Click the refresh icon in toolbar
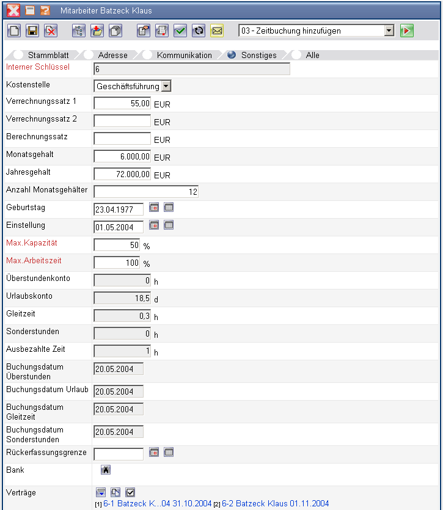Screen dimensions: 443x510 [x=198, y=31]
